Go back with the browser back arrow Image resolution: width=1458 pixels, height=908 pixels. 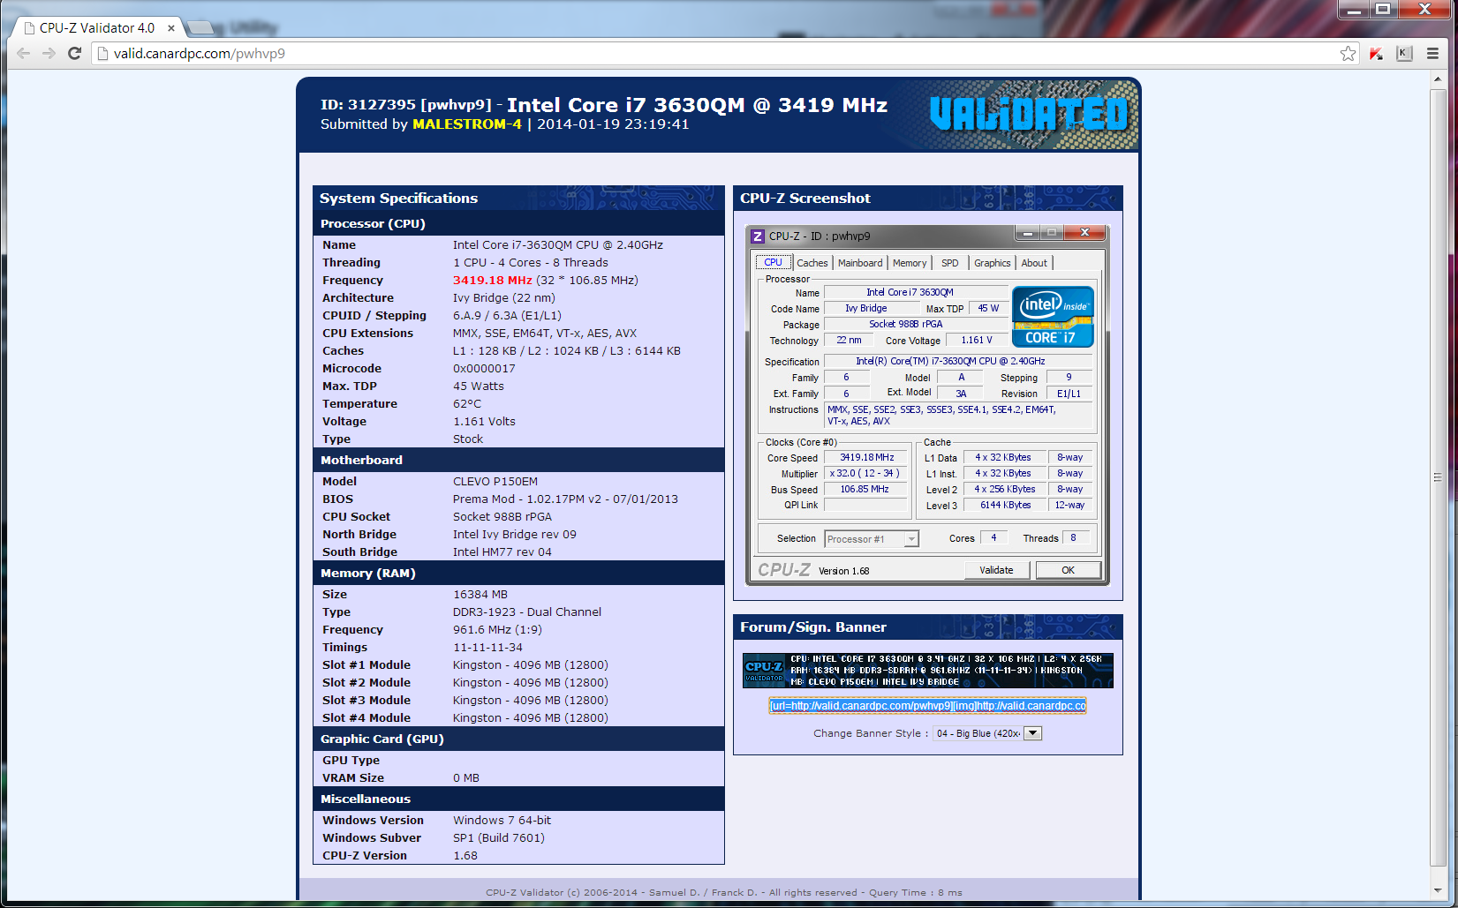click(24, 53)
